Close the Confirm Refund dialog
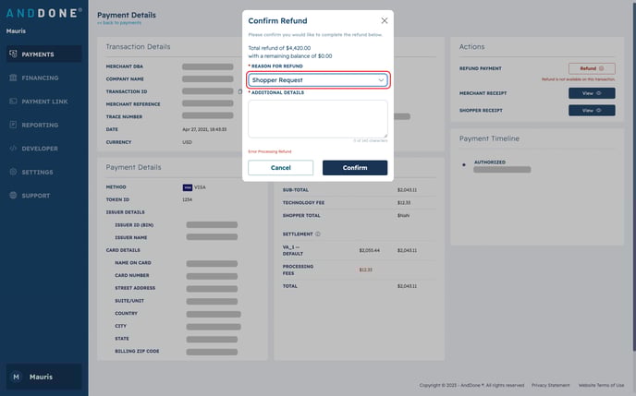 [385, 20]
